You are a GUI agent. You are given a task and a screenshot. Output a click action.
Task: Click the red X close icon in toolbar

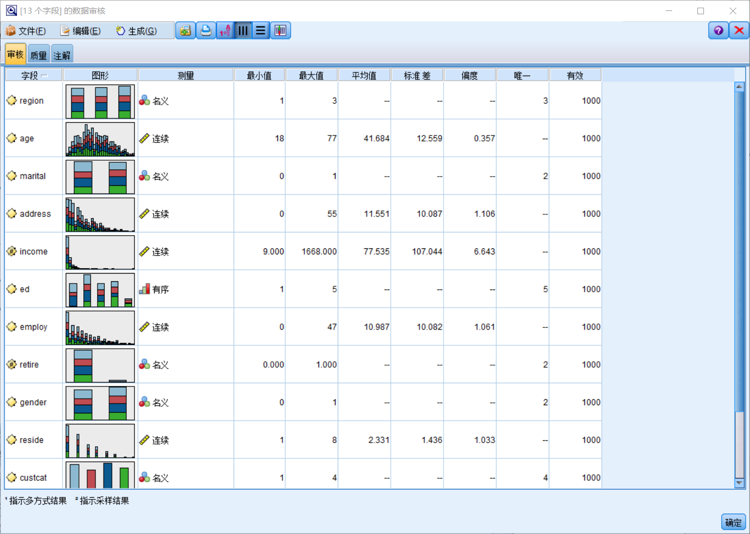click(x=739, y=31)
